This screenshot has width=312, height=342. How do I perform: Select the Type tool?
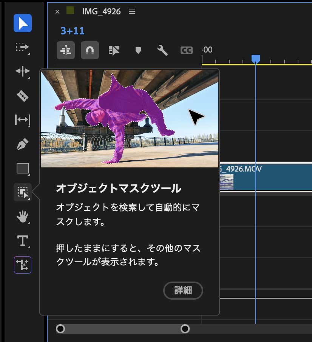coord(22,241)
